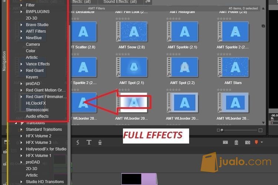
Task: Expand HFX Volume 2 arrow
Action: point(21,136)
